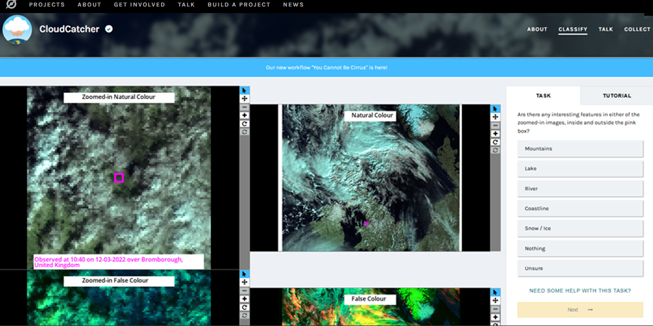653x326 pixels.
Task: Rotate the Zoomed-in Natural Colour image
Action: point(245,124)
